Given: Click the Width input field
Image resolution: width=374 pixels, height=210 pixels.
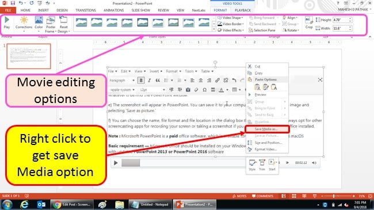Looking at the screenshot, I should point(341,28).
